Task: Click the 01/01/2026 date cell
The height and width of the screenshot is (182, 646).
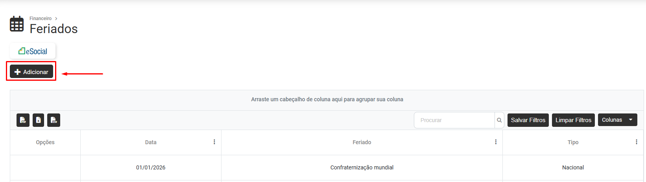Action: (151, 167)
